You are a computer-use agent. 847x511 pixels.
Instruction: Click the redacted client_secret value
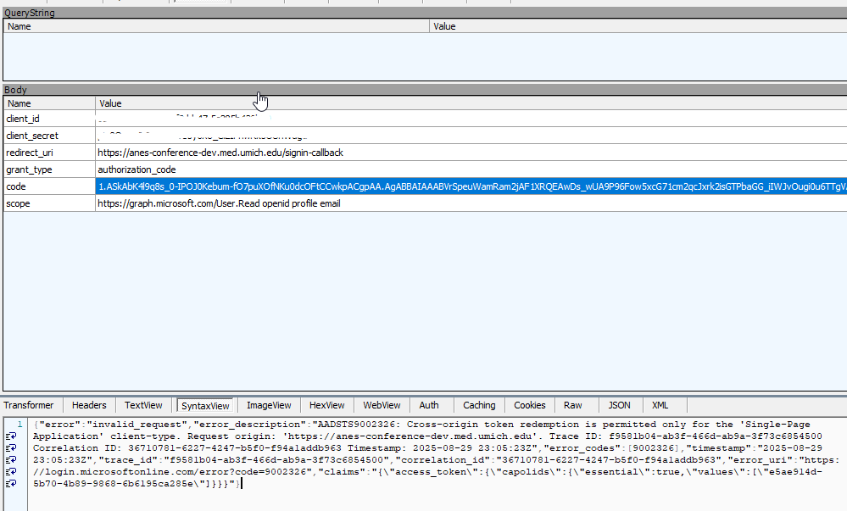click(x=203, y=136)
